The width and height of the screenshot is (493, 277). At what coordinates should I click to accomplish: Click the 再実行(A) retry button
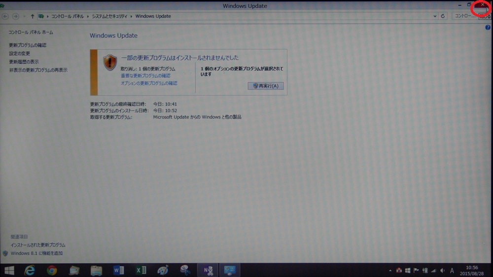266,86
